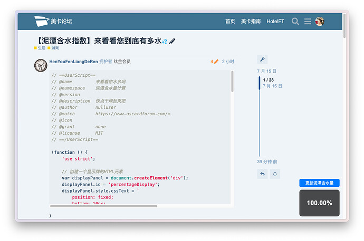Open the hamburger menu in header
The height and width of the screenshot is (241, 364).
tap(308, 22)
